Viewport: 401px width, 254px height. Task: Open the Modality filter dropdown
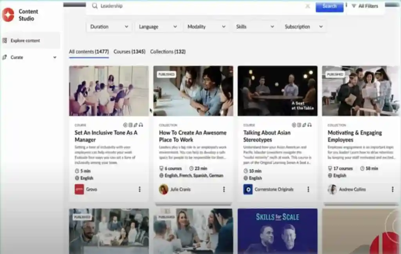pos(206,27)
